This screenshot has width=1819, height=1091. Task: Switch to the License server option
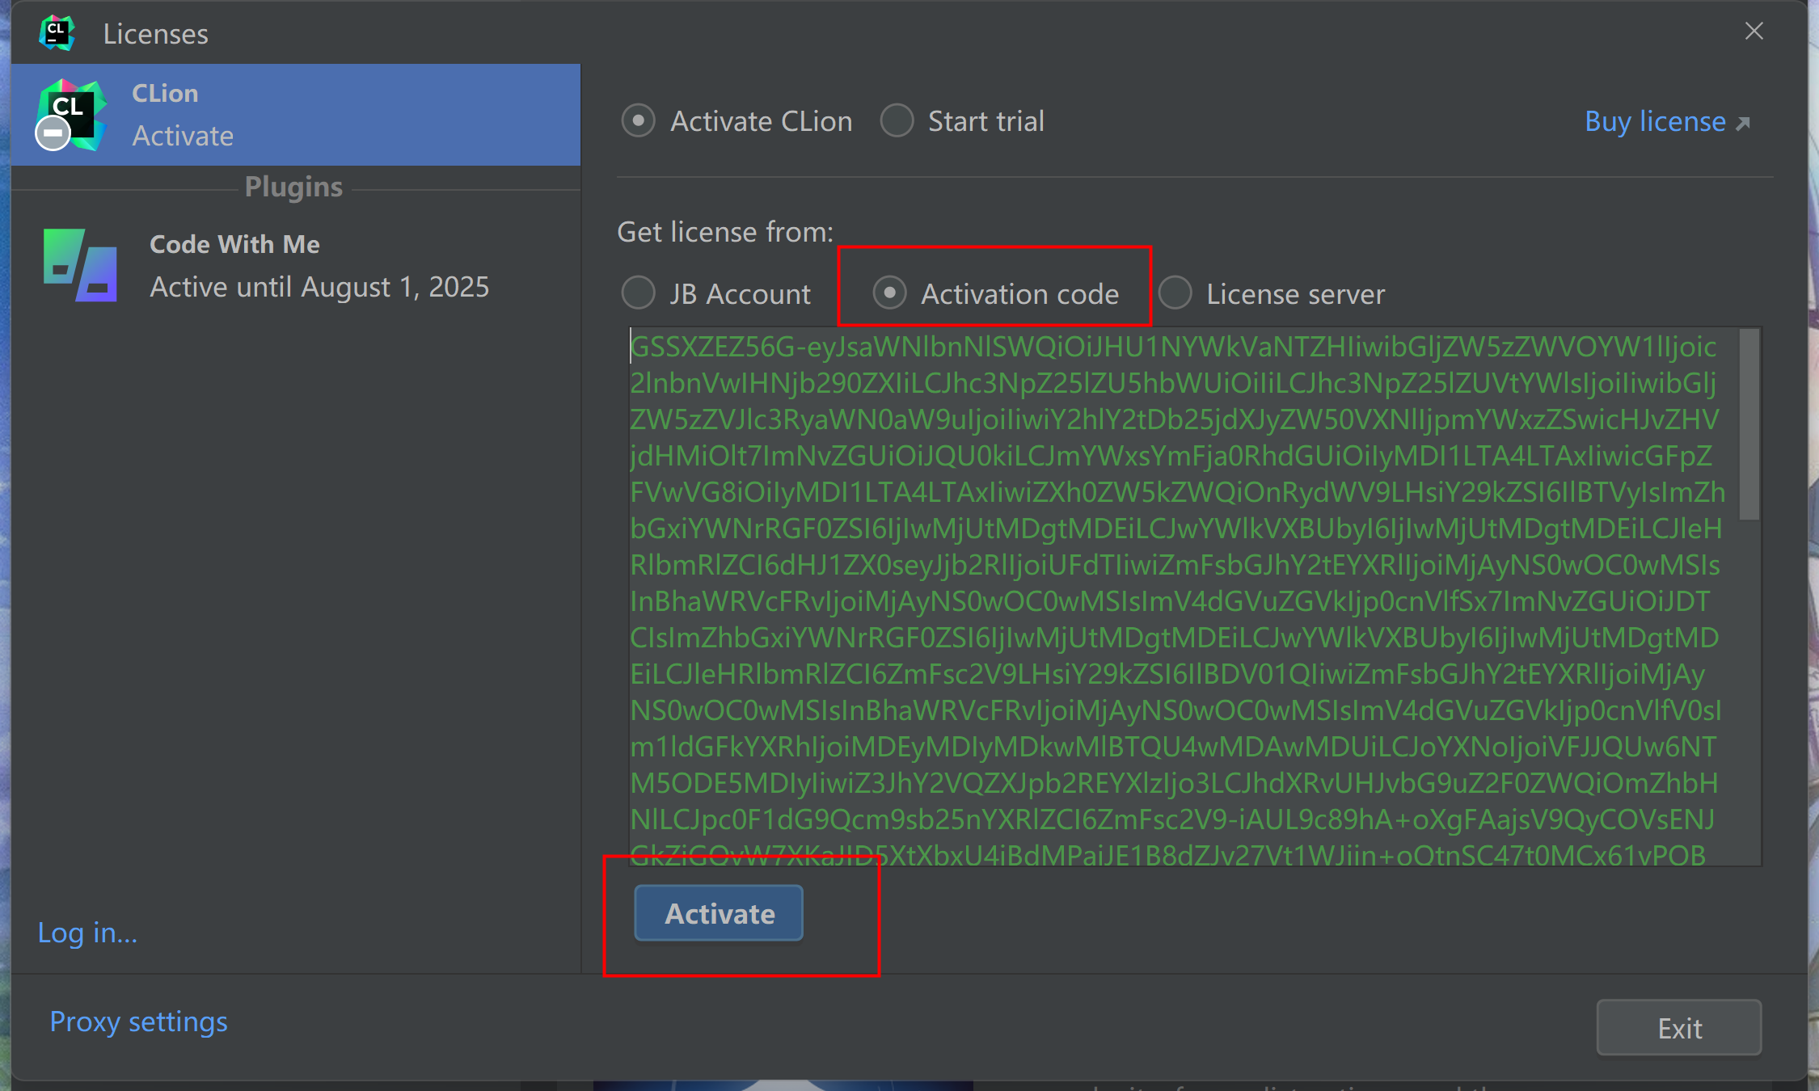[x=1175, y=293]
